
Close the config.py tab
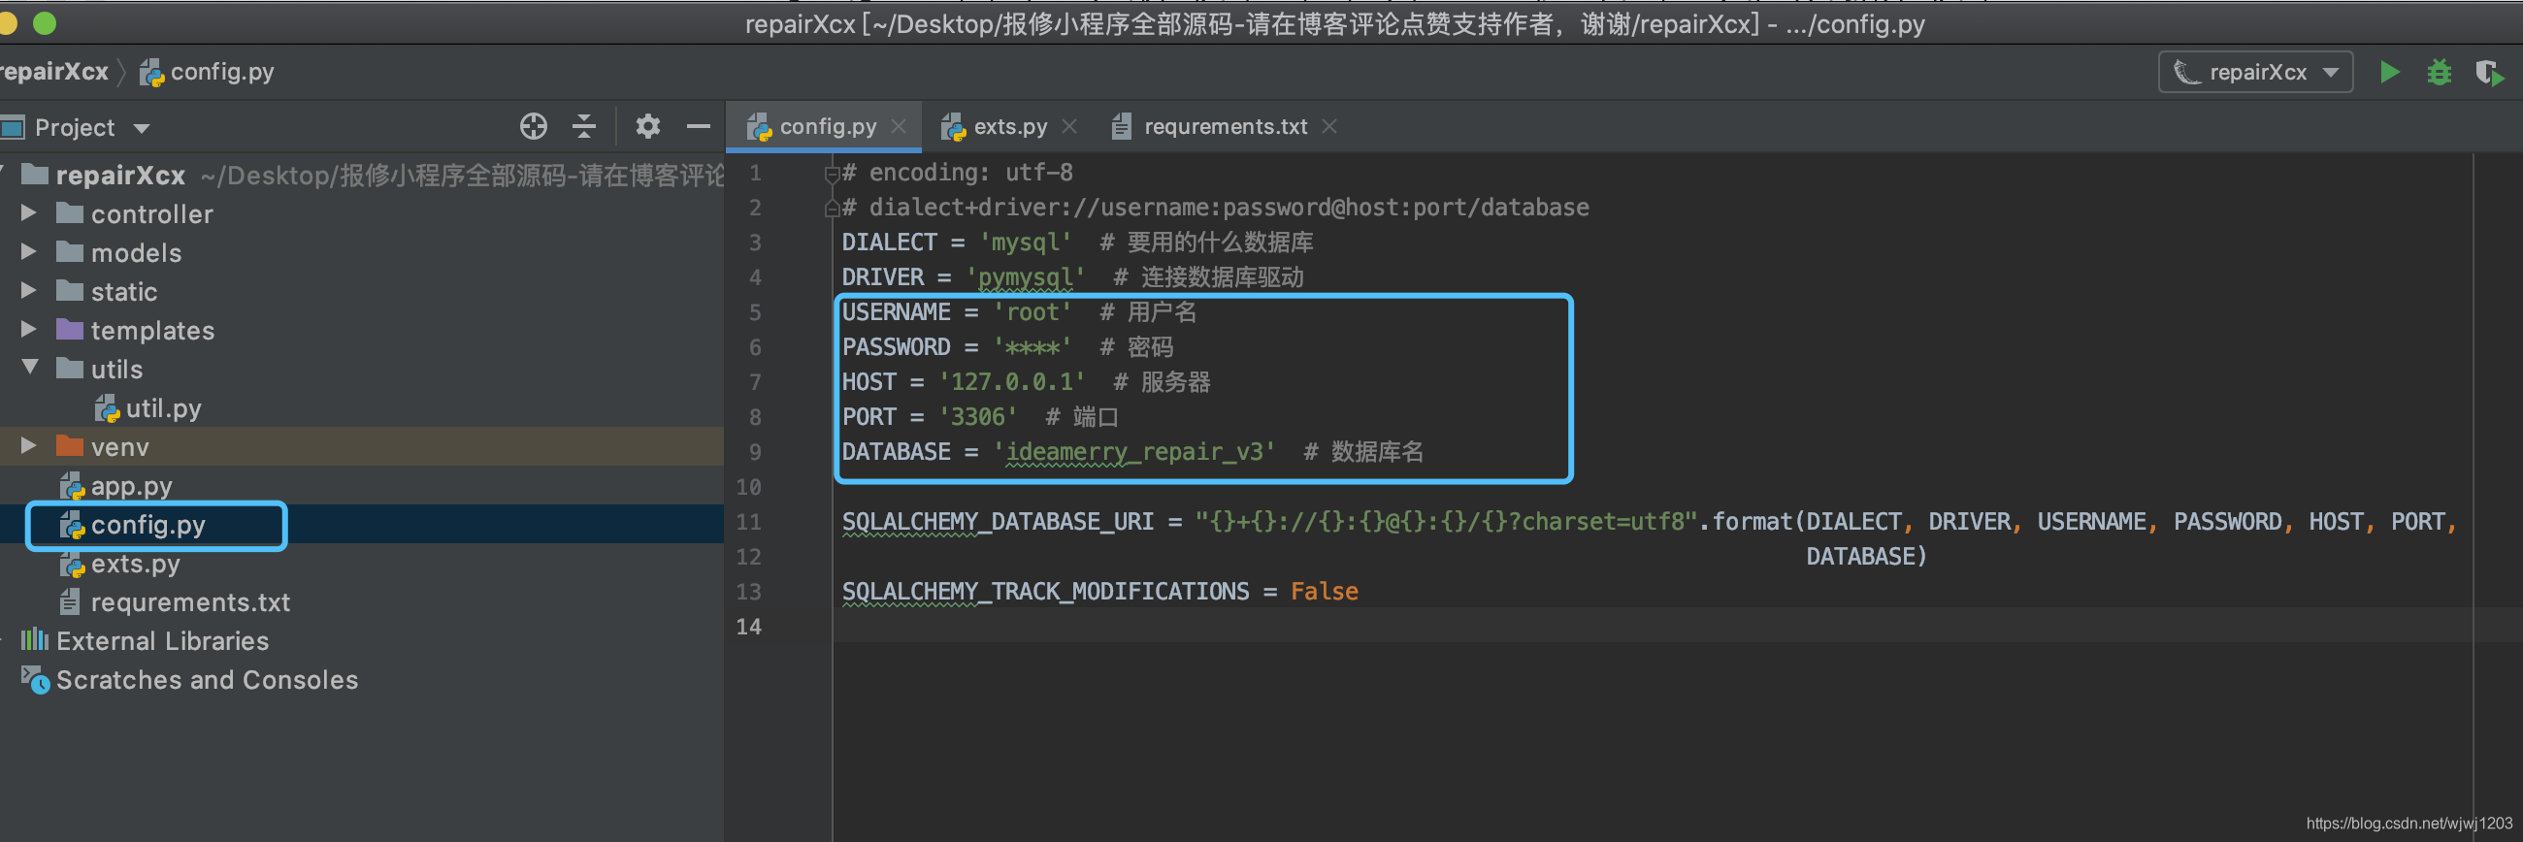click(x=899, y=126)
